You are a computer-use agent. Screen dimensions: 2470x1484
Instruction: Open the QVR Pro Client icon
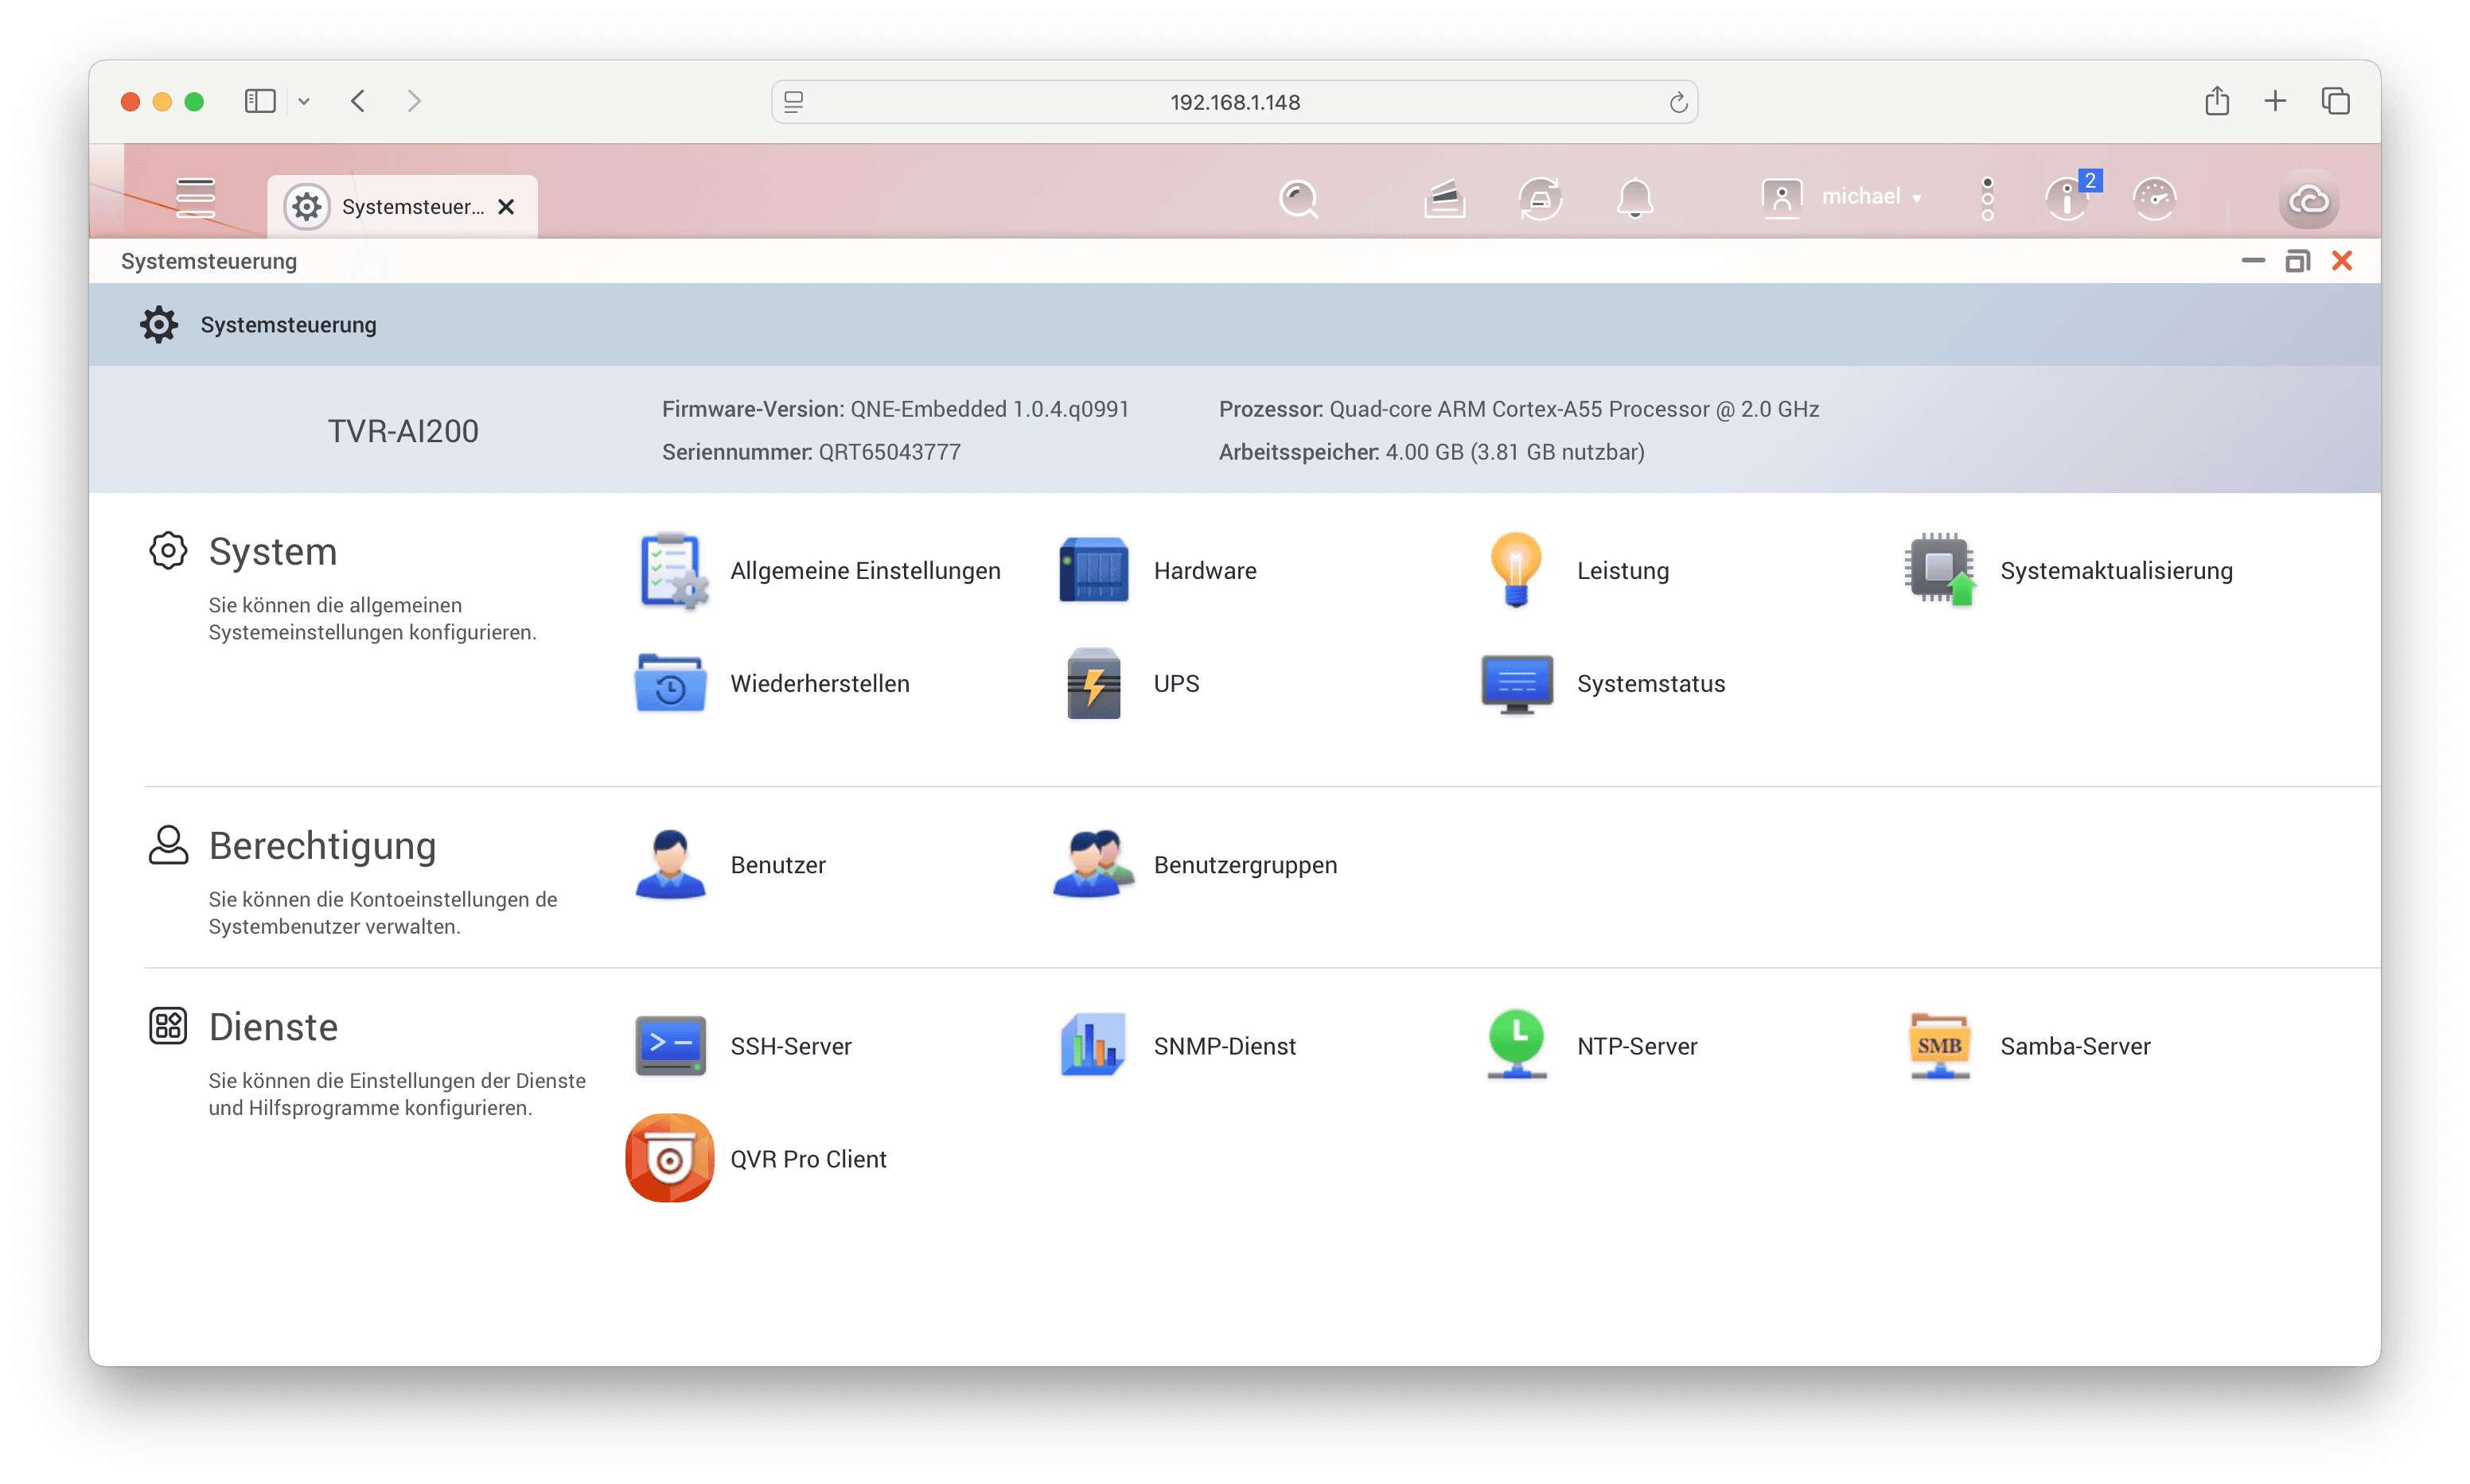[669, 1158]
